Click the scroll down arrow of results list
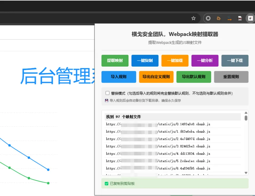The height and width of the screenshot is (196, 255). [246, 173]
